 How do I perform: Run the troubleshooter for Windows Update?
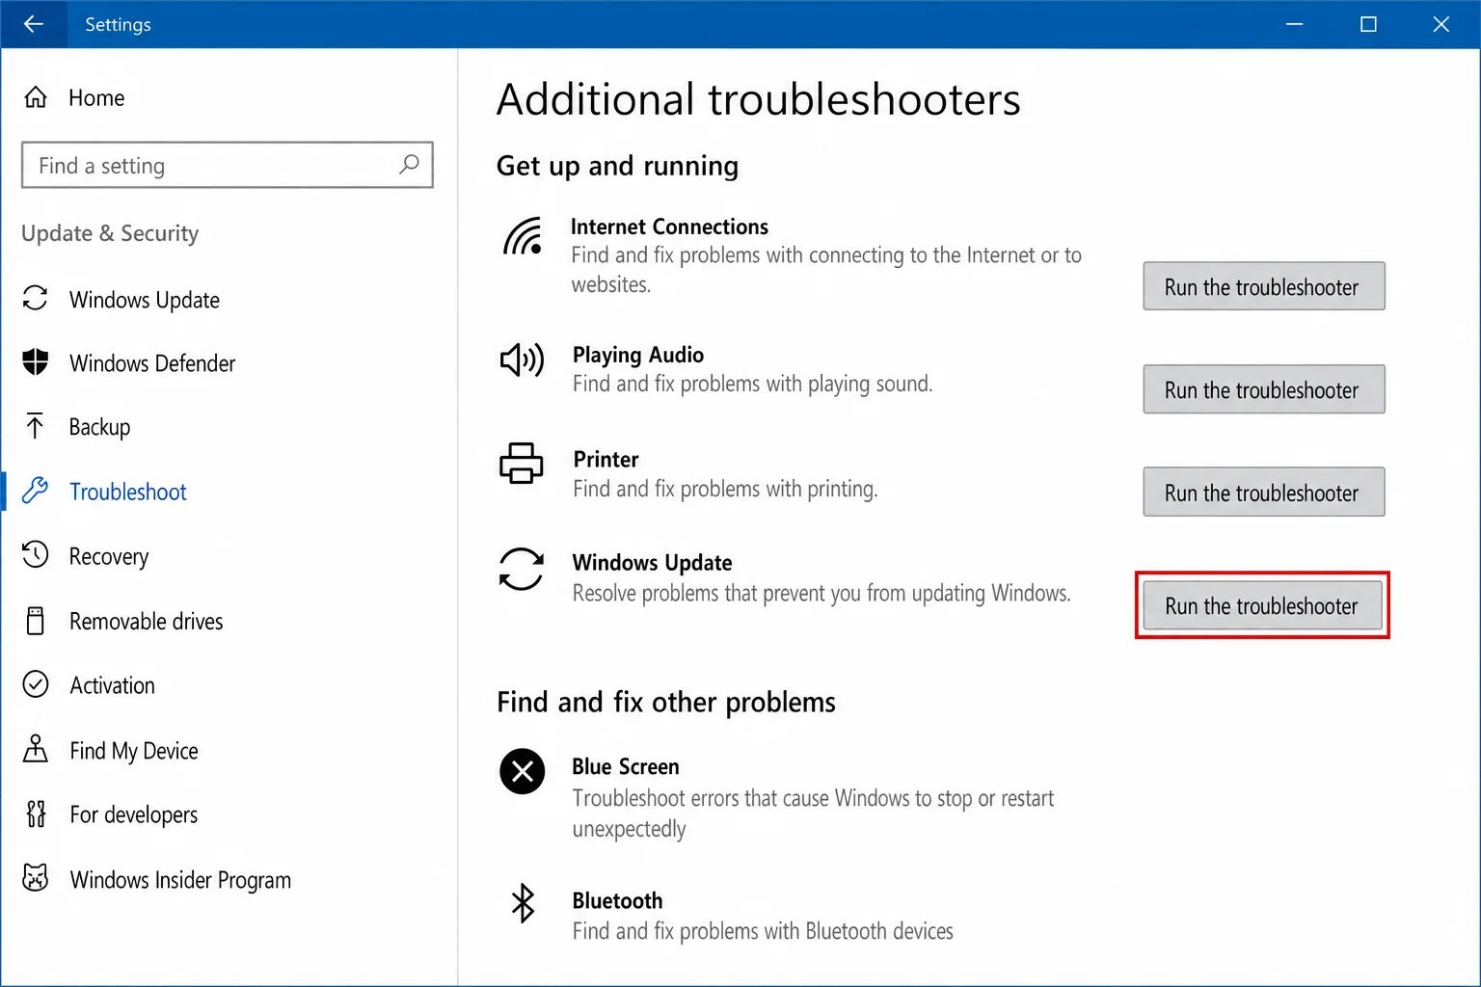1262,605
